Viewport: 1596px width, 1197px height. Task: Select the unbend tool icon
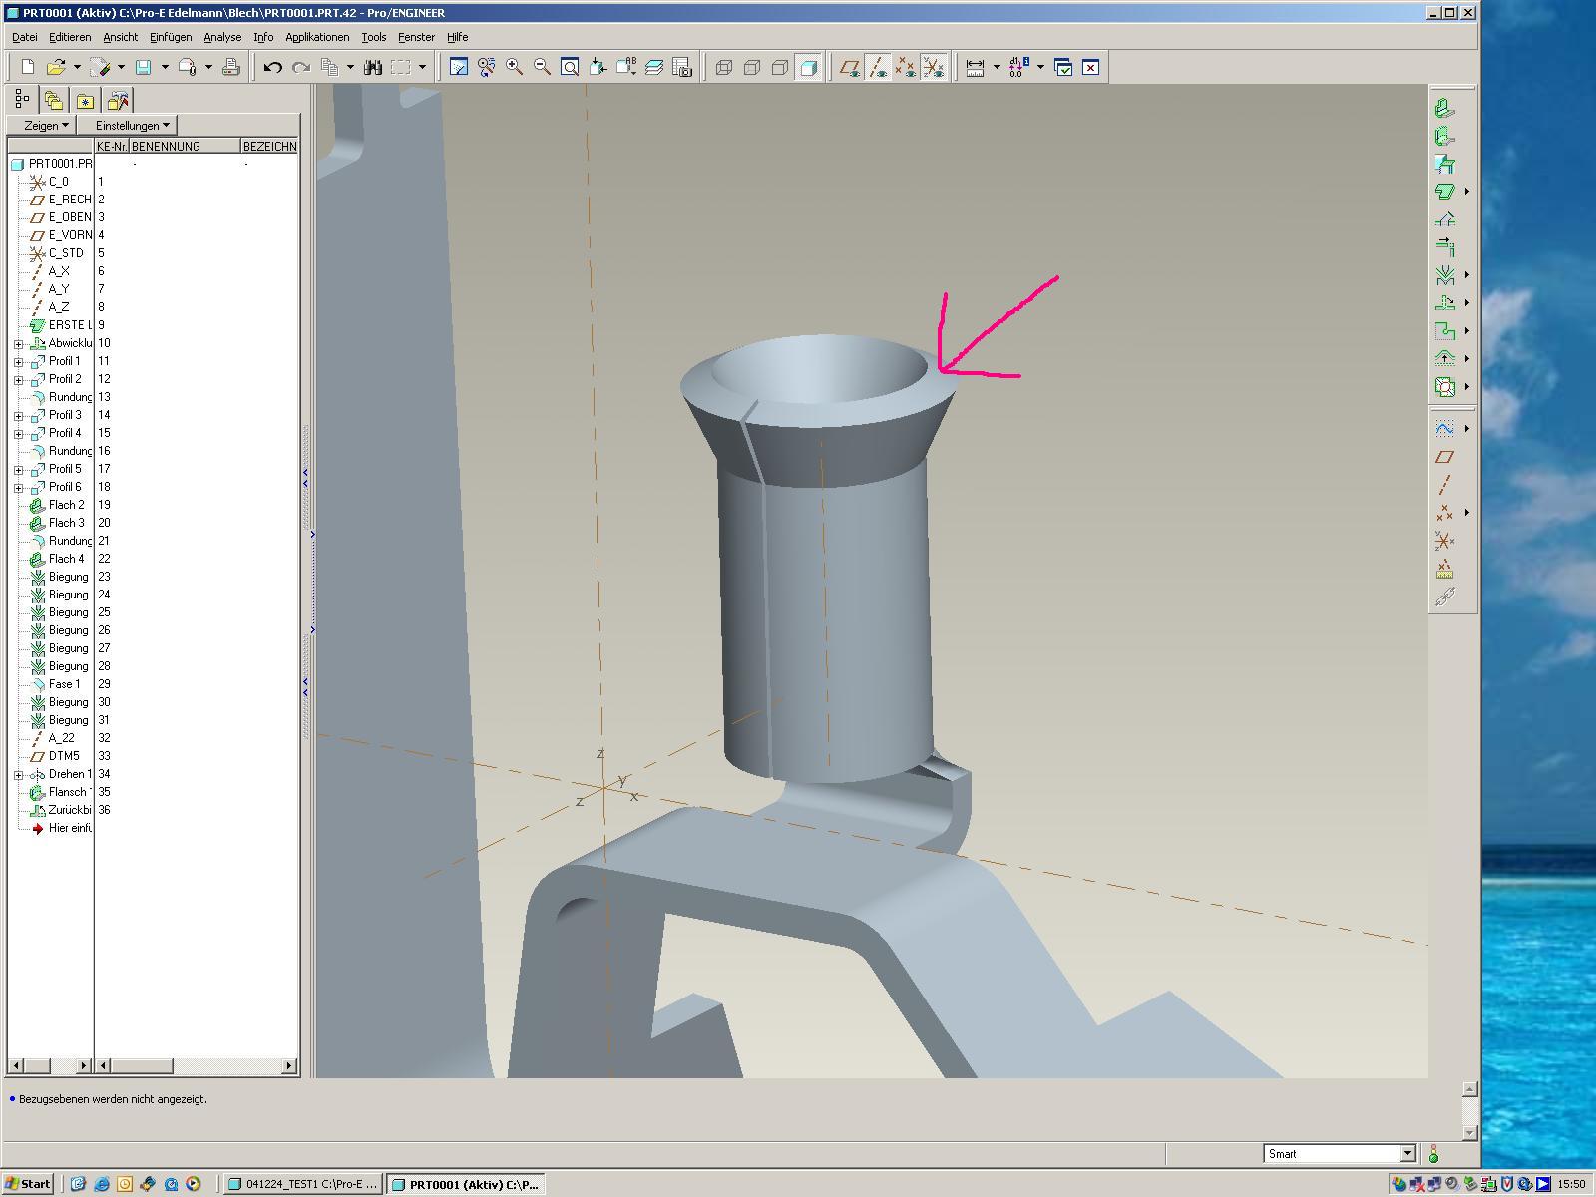pos(1444,303)
